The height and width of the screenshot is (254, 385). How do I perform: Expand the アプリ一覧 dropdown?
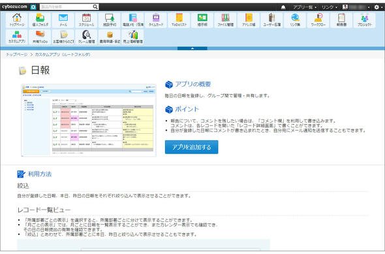pyautogui.click(x=304, y=7)
